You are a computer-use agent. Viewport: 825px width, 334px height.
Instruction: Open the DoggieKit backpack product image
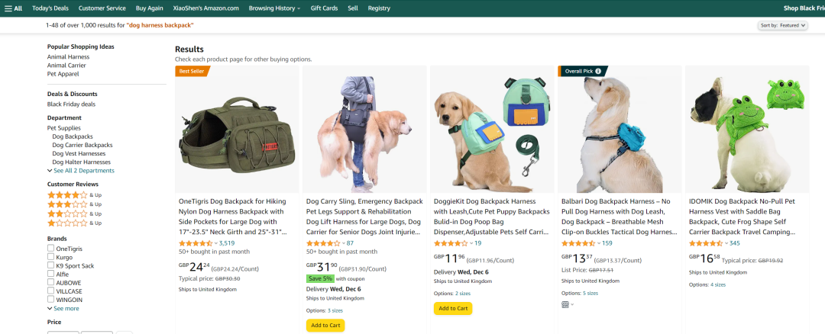[492, 128]
